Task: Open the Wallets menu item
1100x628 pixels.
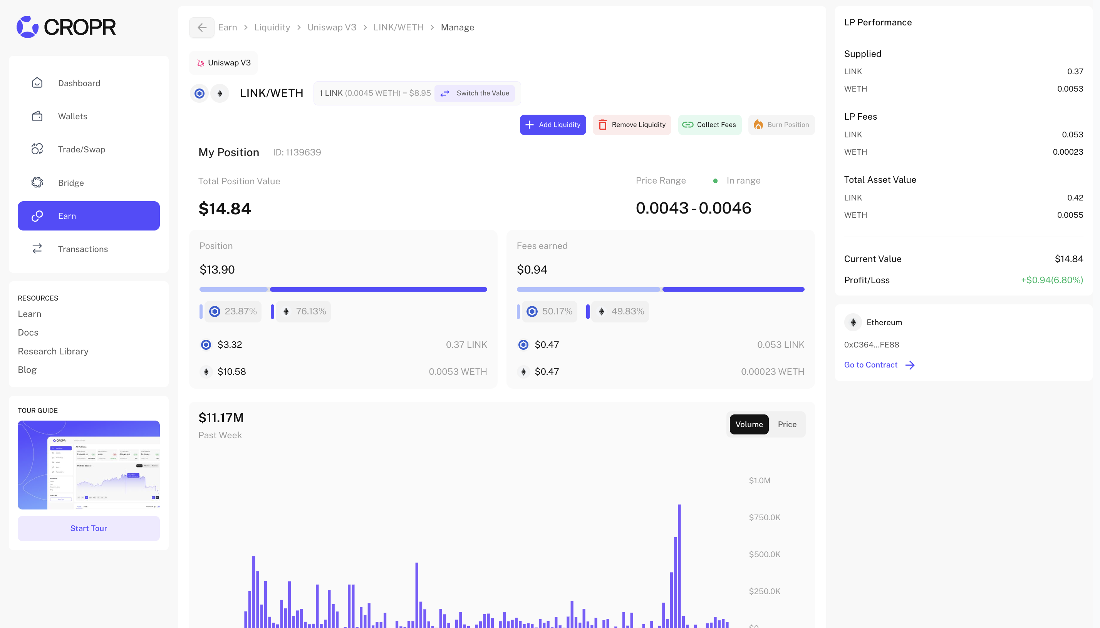Action: (x=89, y=116)
